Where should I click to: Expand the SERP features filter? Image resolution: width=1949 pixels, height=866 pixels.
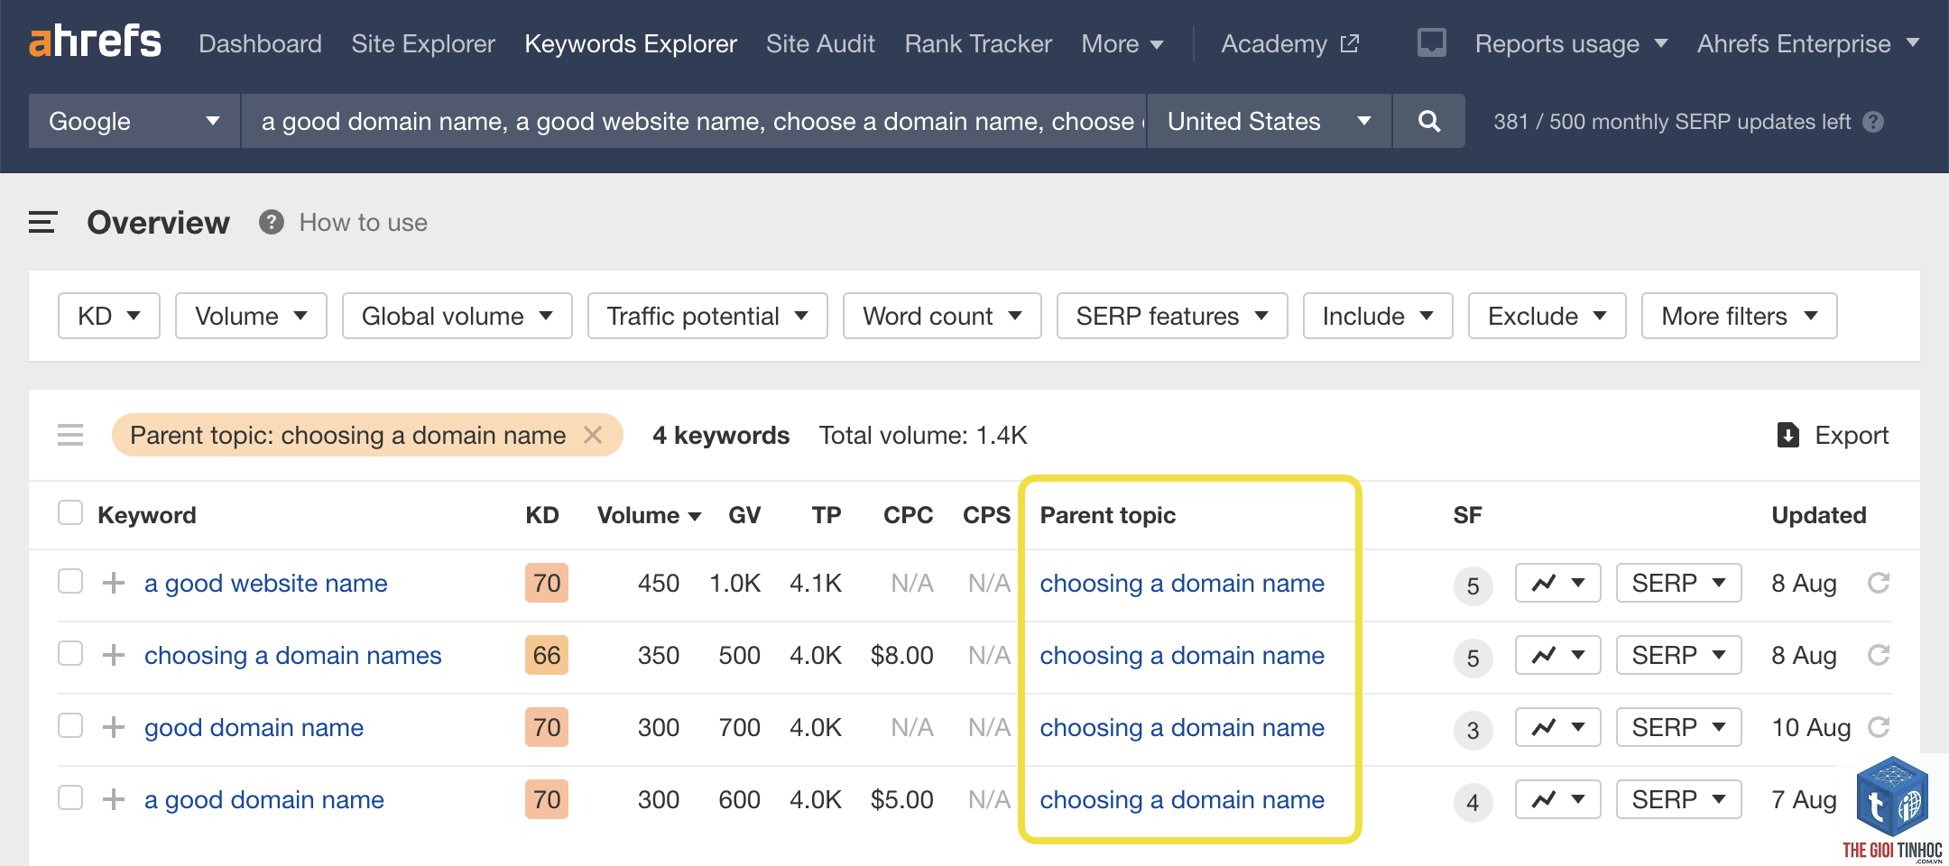1172,316
